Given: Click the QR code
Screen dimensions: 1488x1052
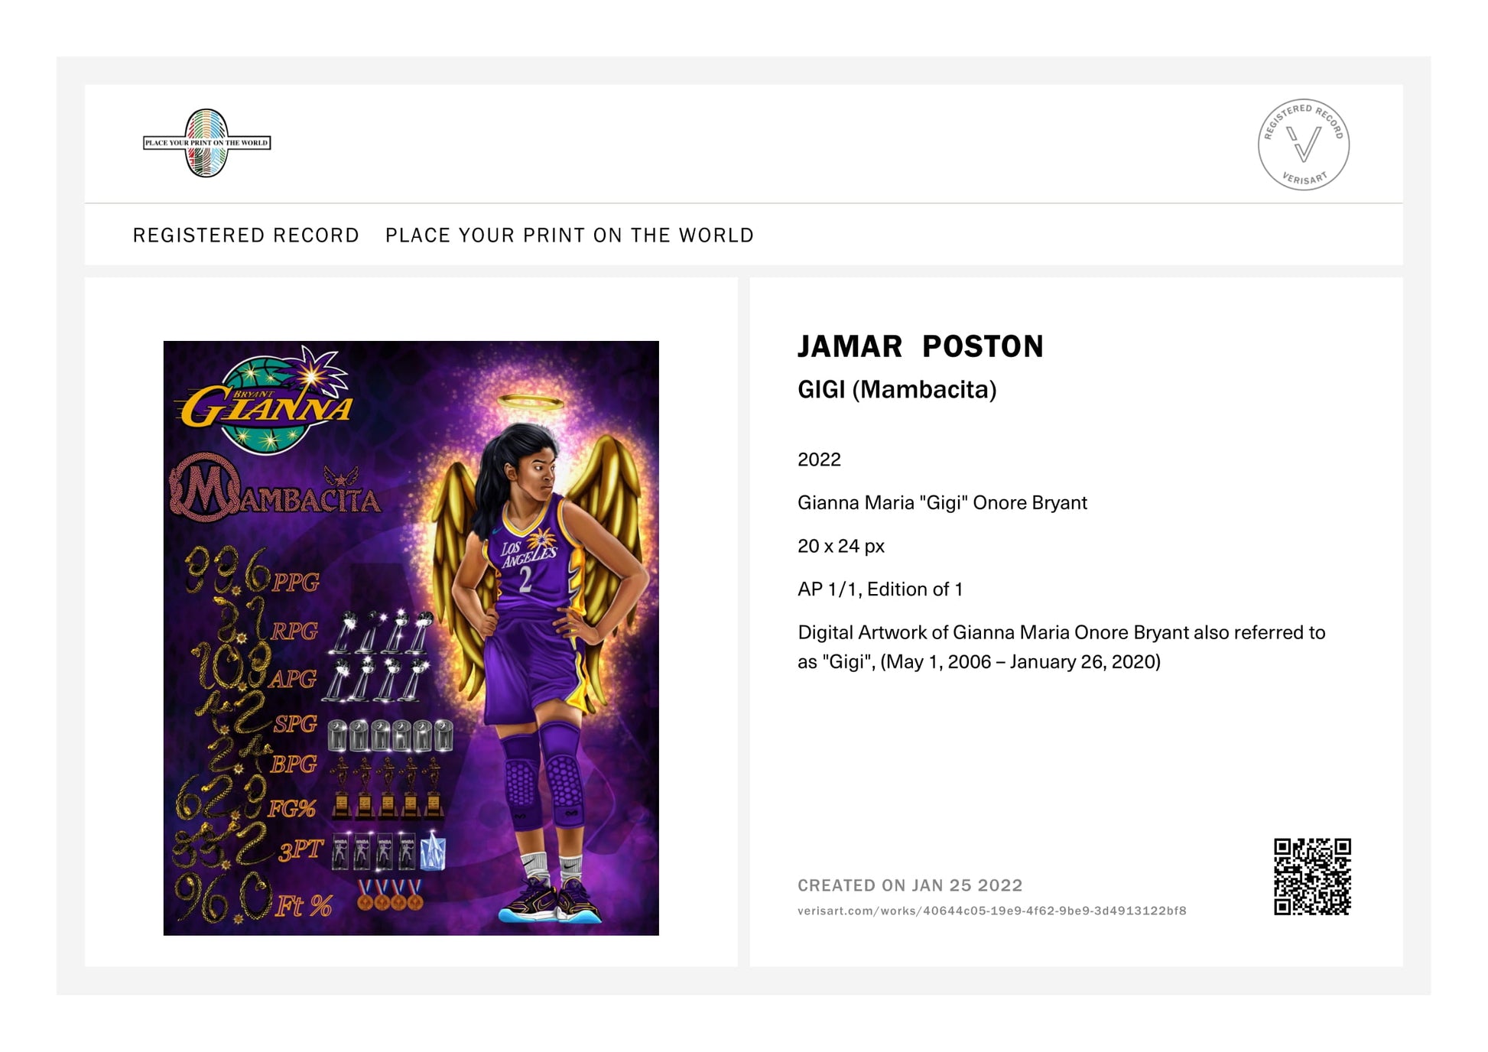Looking at the screenshot, I should coord(1311,876).
